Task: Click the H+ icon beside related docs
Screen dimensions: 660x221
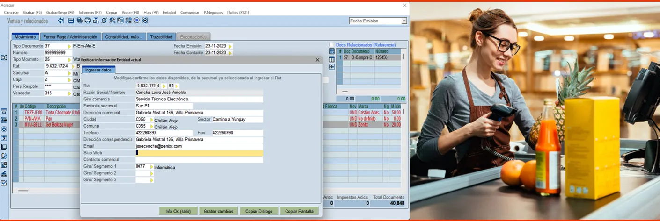Action: point(331,67)
